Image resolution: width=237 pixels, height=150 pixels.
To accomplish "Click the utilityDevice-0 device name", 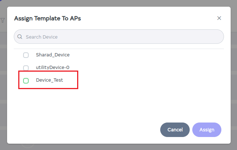I will (53, 68).
